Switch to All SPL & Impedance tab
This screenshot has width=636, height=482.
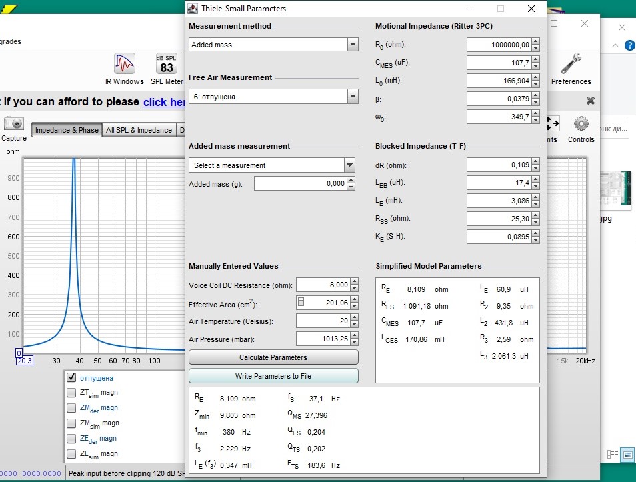click(x=139, y=130)
